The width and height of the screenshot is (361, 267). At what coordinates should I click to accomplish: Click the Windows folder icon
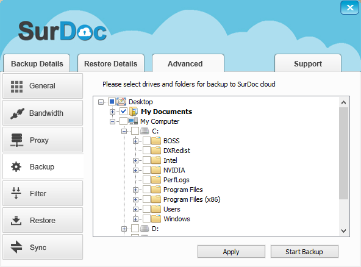[156, 219]
